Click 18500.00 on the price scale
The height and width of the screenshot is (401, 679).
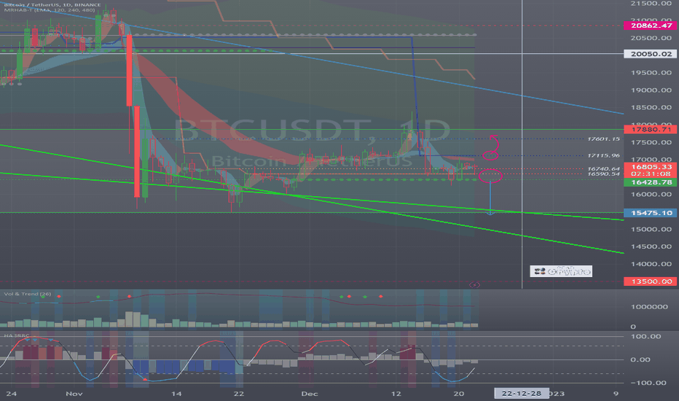click(651, 107)
